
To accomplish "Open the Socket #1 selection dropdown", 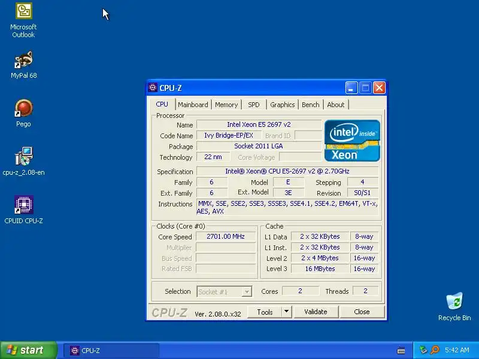I will click(x=224, y=292).
